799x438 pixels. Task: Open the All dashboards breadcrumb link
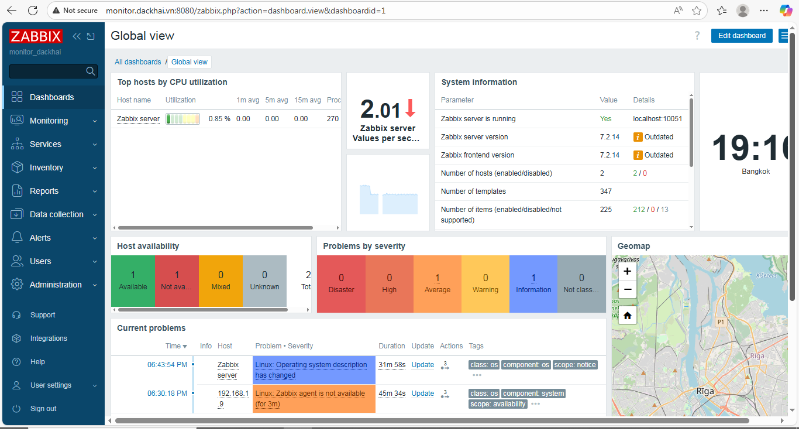tap(137, 62)
